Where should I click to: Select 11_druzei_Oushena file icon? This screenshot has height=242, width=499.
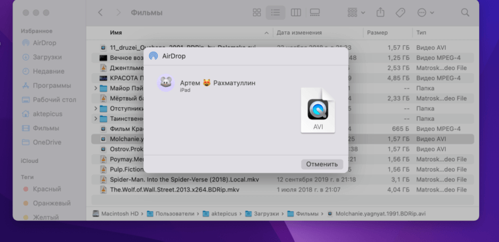coord(103,48)
